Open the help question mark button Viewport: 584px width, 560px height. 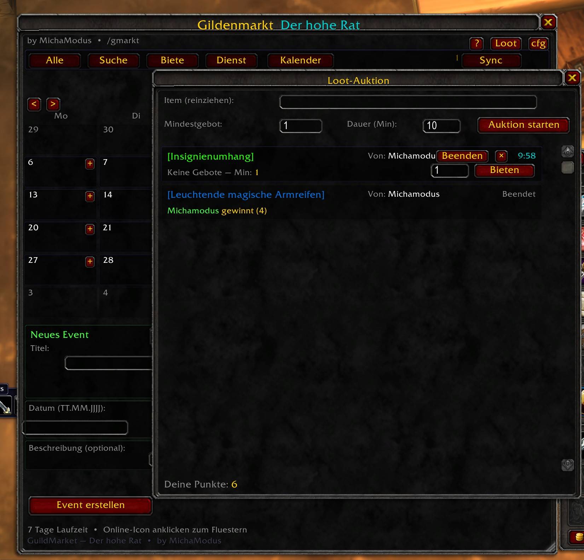click(476, 44)
